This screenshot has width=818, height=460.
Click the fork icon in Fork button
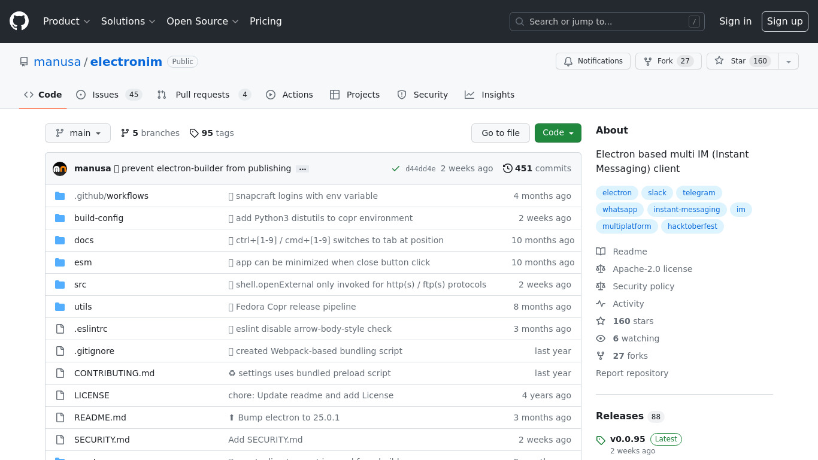[x=648, y=61]
